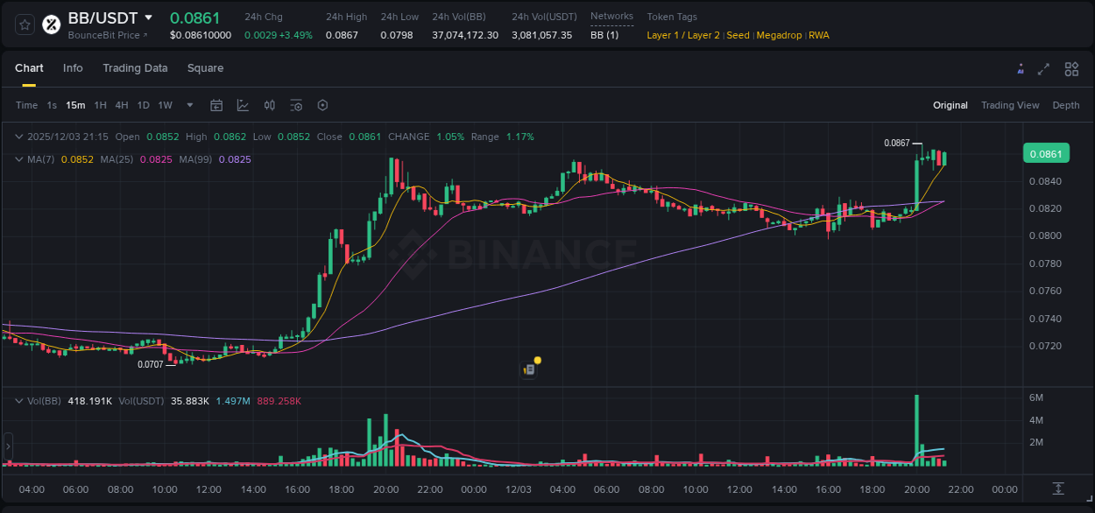Toggle the favorite star for BB/USDT

25,24
